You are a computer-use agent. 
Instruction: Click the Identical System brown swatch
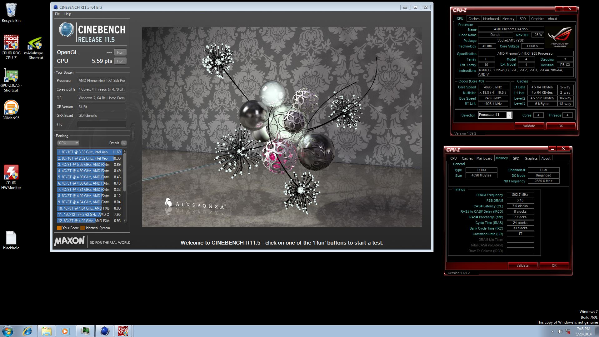click(x=82, y=228)
